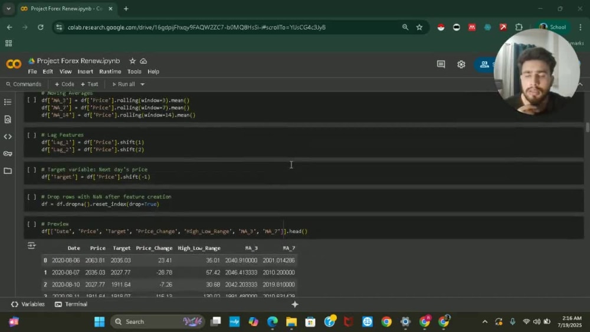The height and width of the screenshot is (332, 590).
Task: Star the Project Forex Renew notebook
Action: pos(132,61)
